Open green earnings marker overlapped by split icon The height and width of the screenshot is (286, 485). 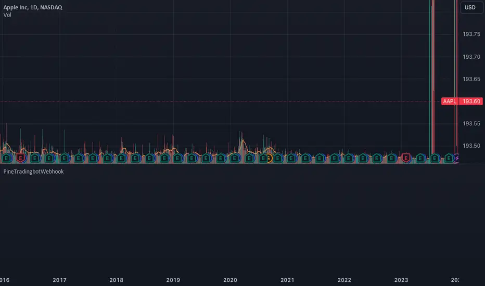[x=263, y=158]
